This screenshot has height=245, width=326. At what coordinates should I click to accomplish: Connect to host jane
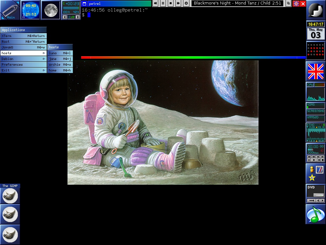pyautogui.click(x=60, y=59)
